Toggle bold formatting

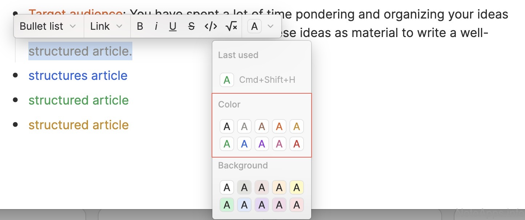(x=140, y=27)
